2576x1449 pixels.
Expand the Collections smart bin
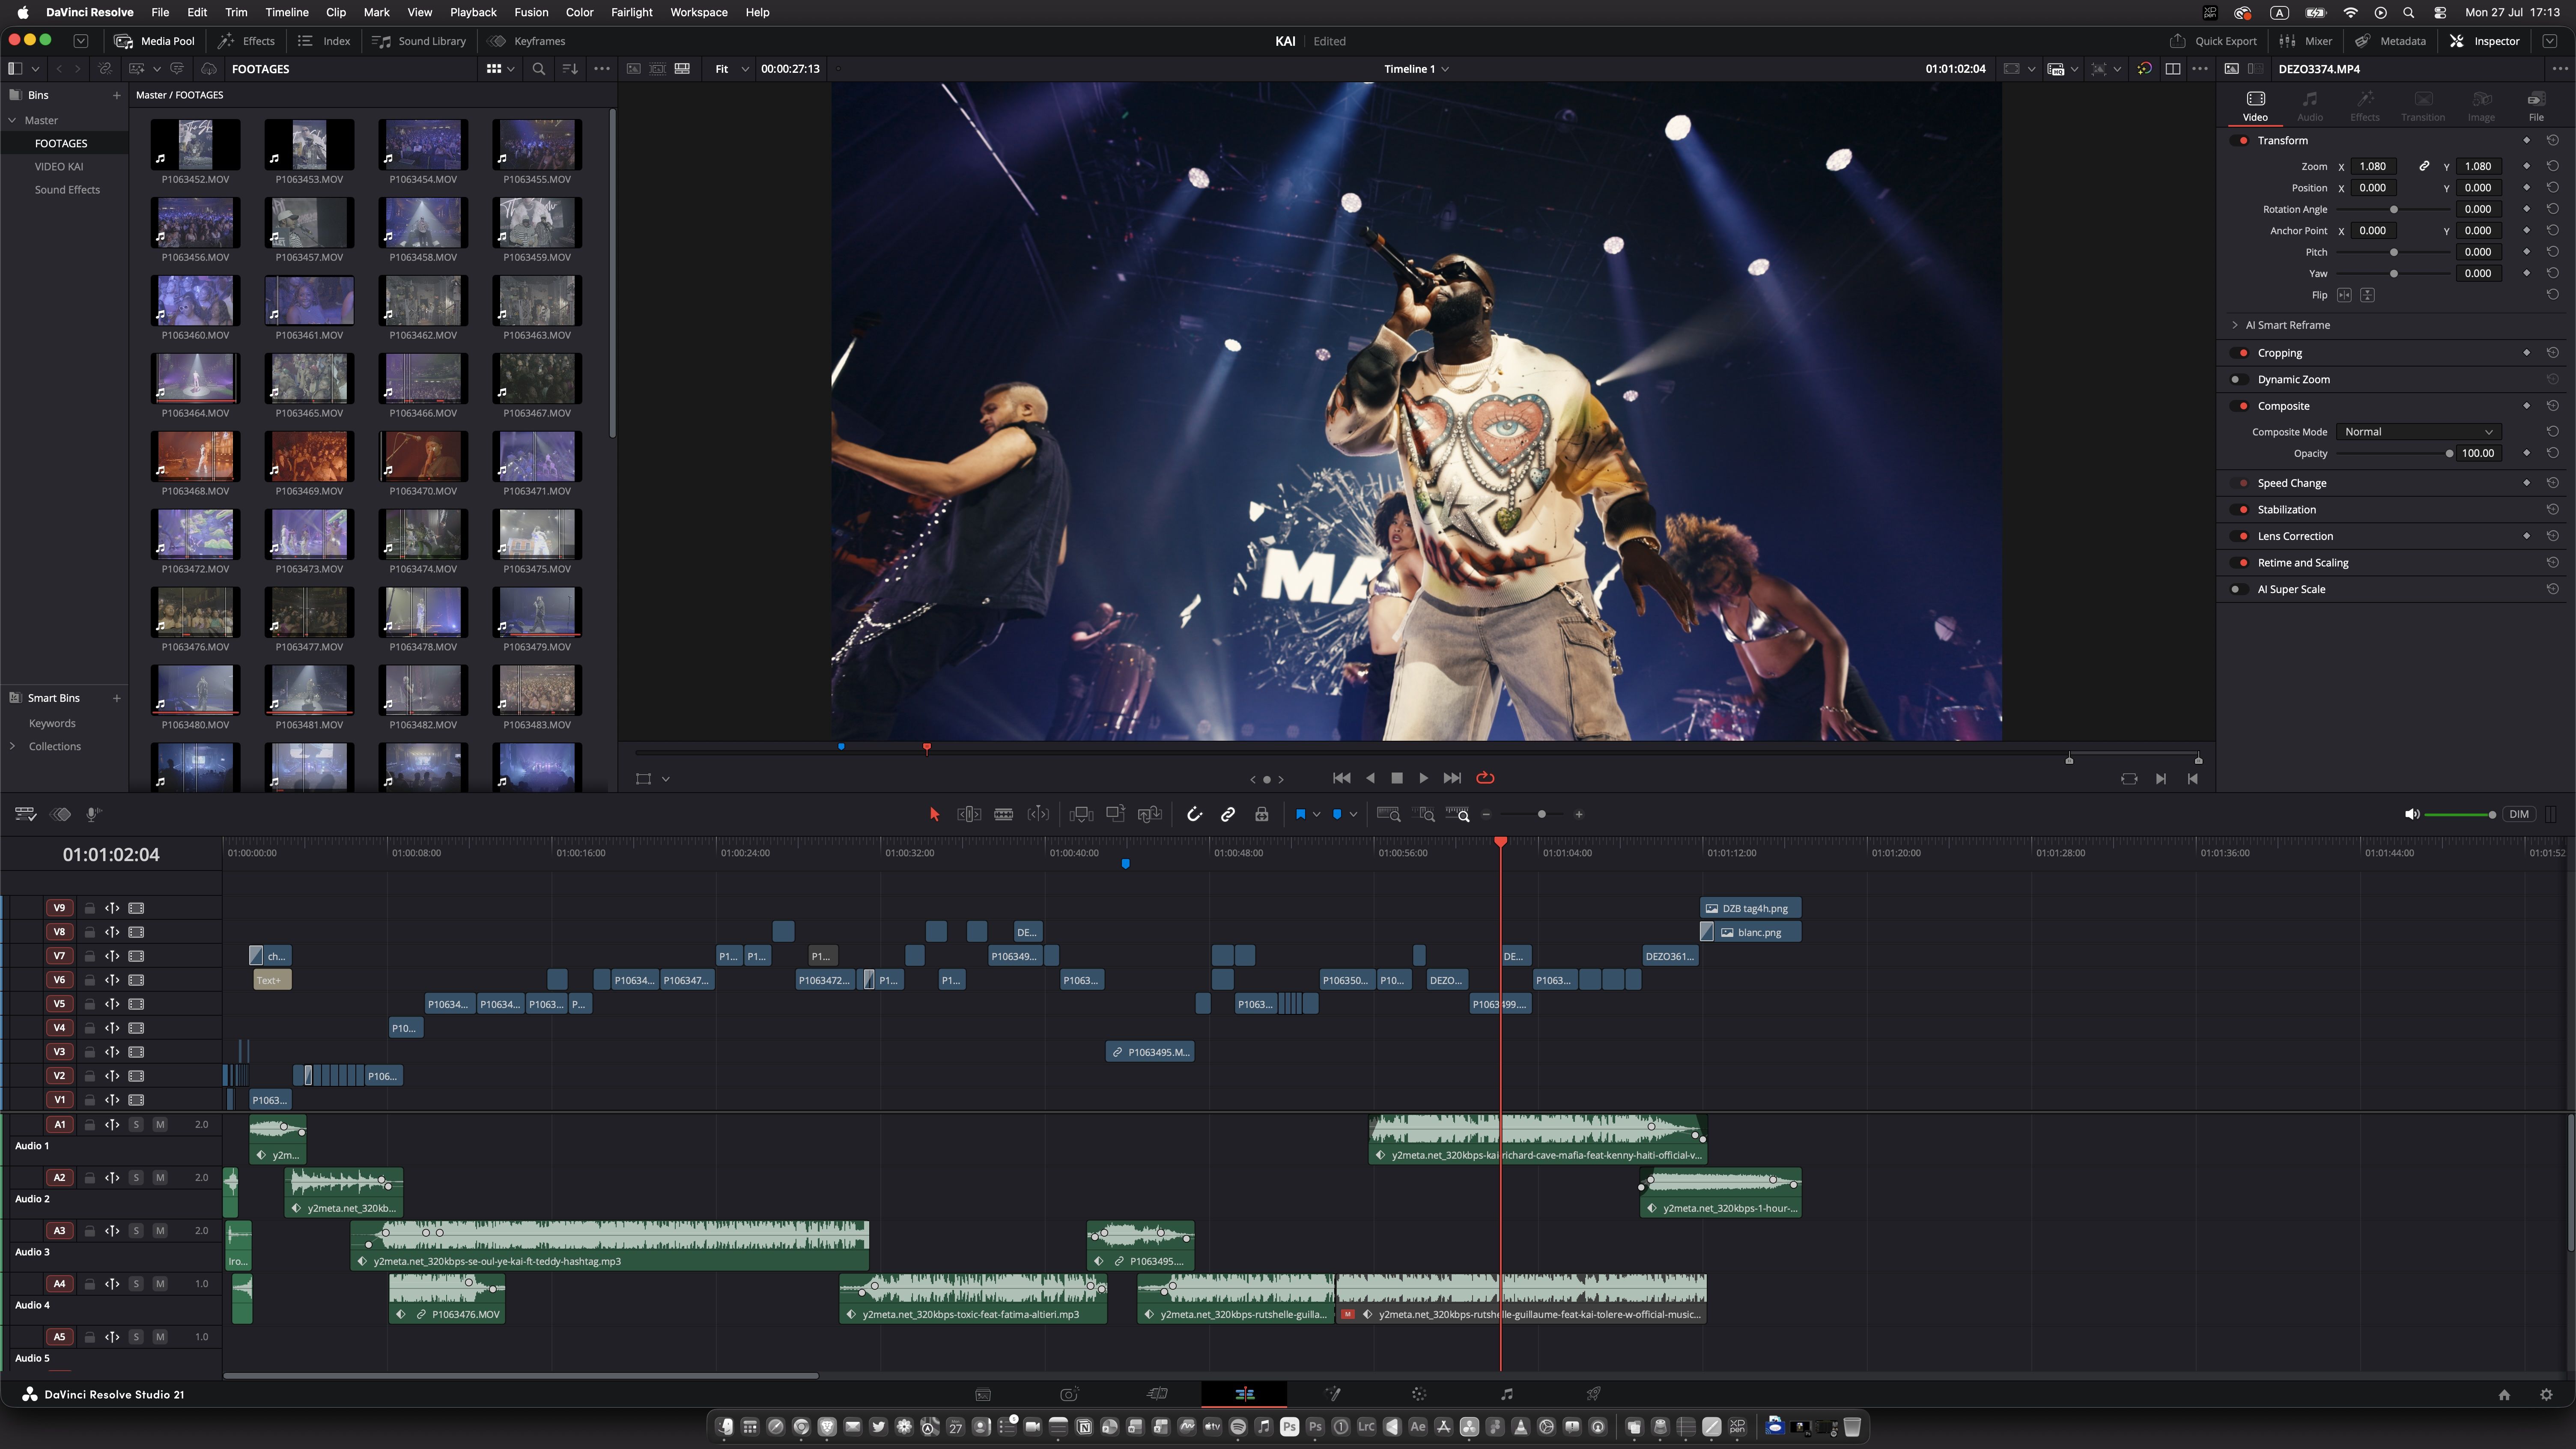12,746
